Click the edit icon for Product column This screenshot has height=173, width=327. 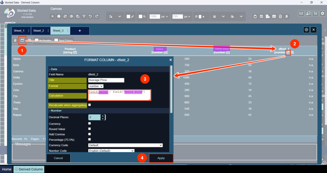tap(75, 52)
